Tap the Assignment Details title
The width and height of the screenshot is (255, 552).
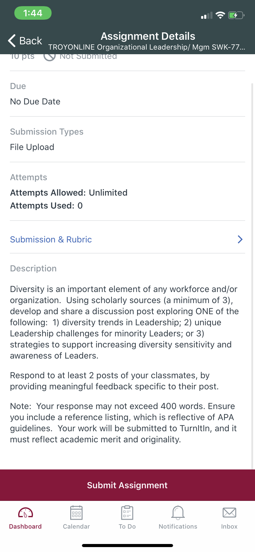[148, 36]
